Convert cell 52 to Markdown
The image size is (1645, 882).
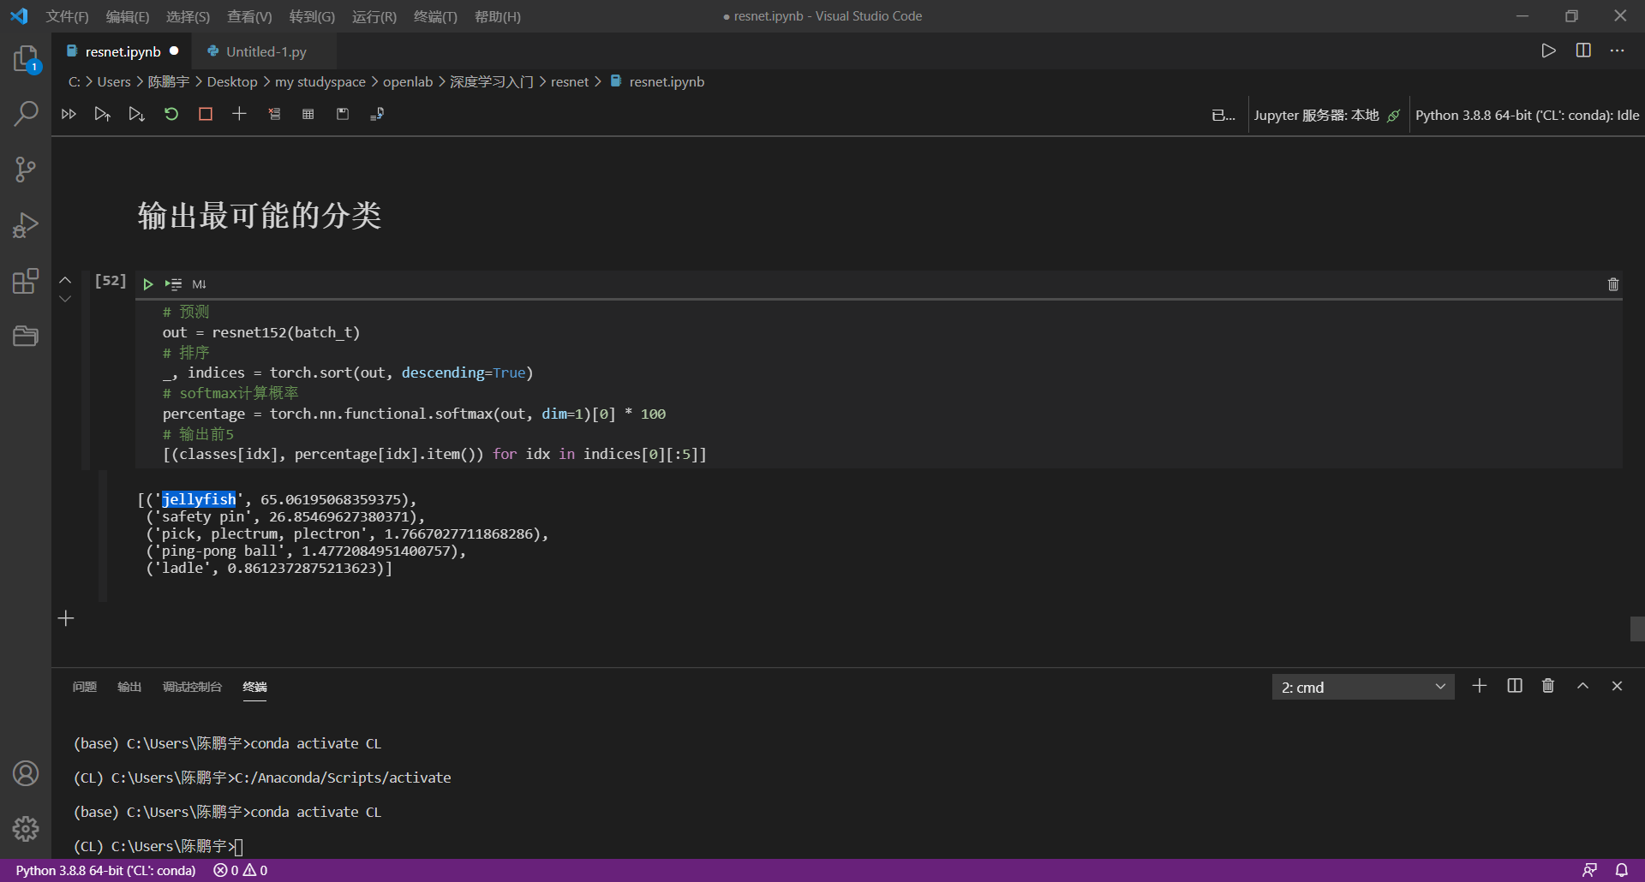(x=200, y=284)
